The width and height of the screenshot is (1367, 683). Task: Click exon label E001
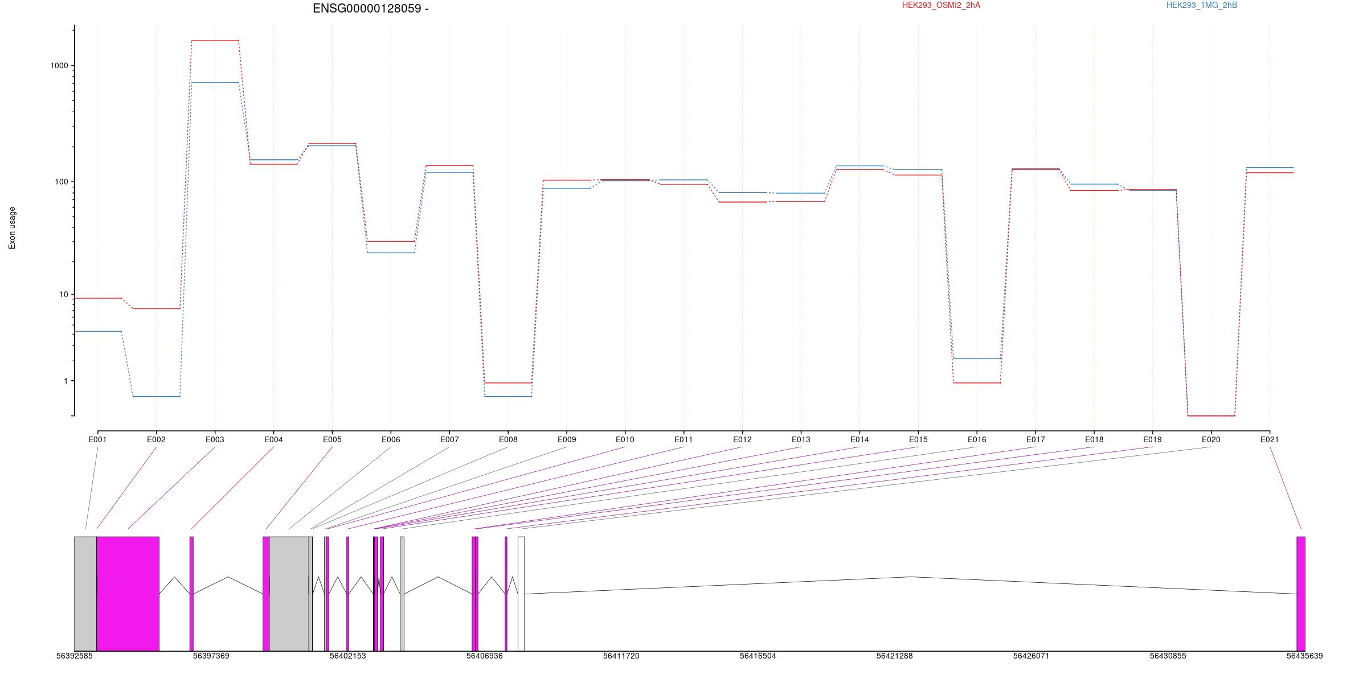[97, 439]
